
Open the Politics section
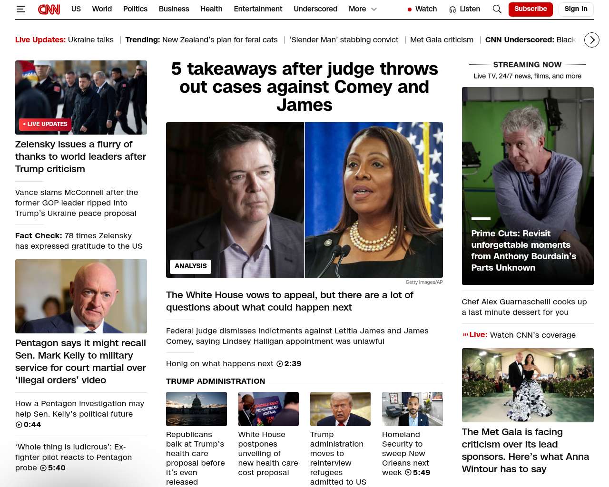point(135,9)
